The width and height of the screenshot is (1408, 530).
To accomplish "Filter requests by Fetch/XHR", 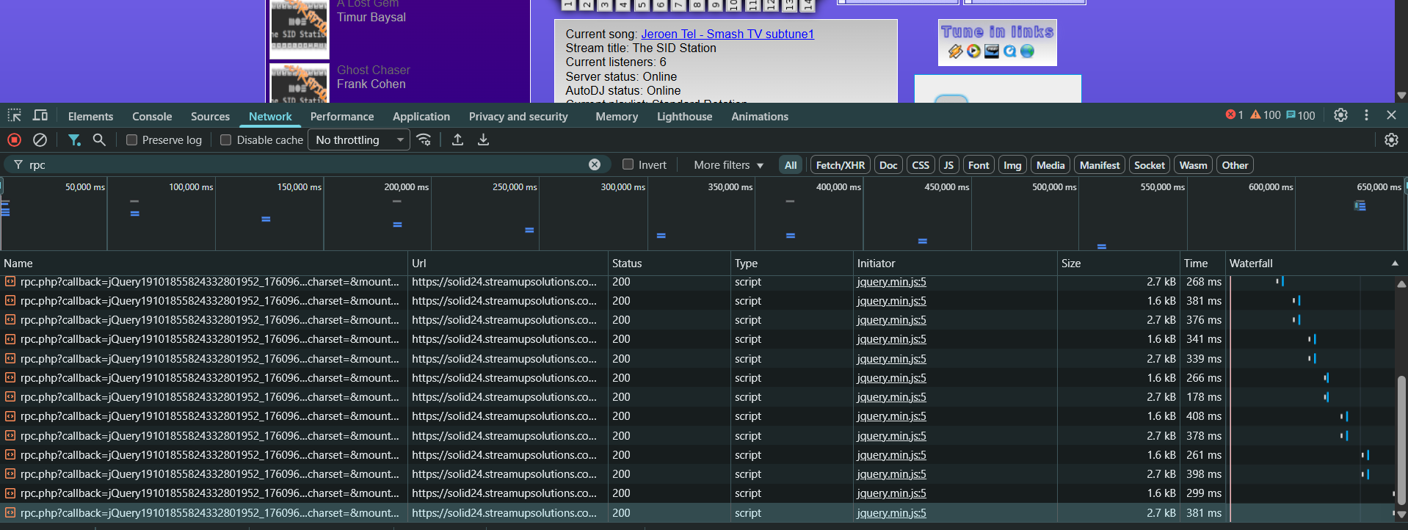I will point(840,165).
